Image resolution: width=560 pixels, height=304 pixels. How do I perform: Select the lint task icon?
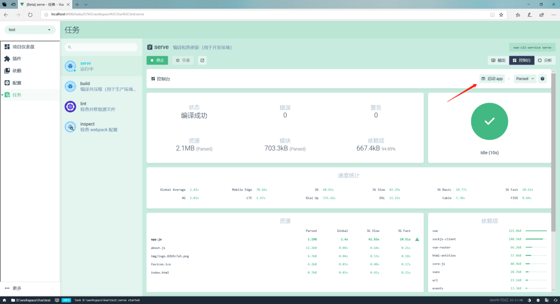70,106
